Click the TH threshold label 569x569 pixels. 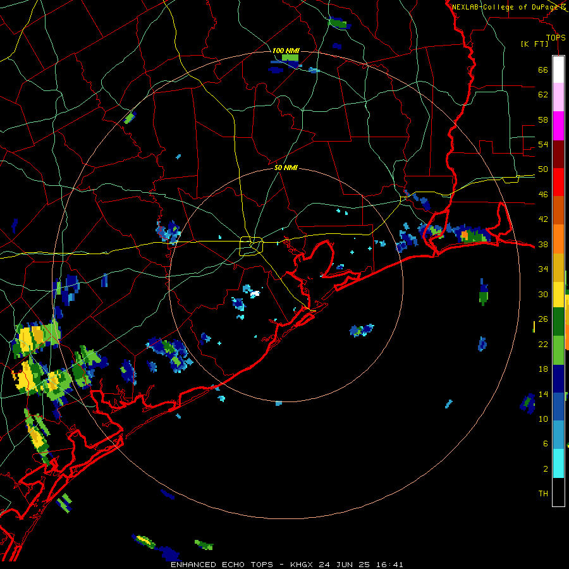(543, 494)
